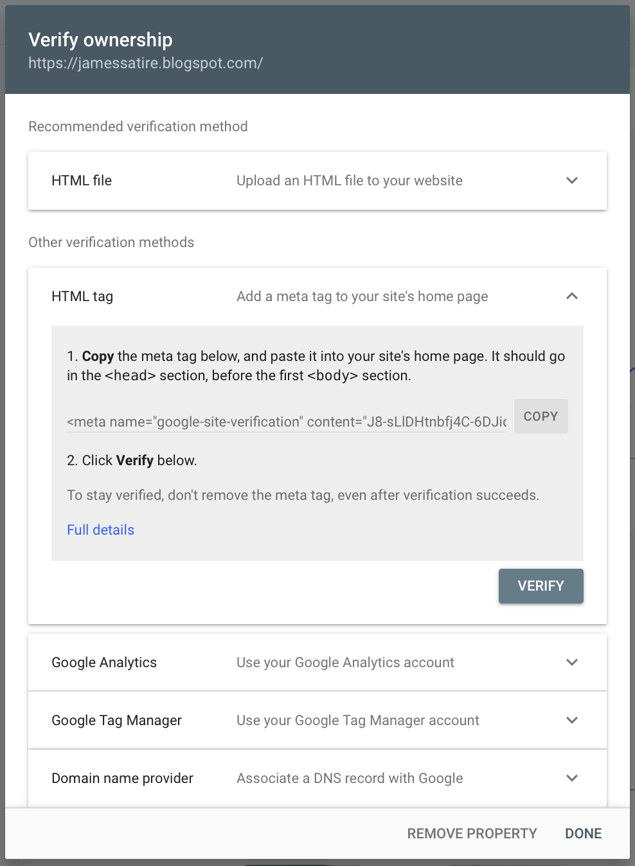Screen dimensions: 635x866
Task: Select the meta tag text field
Action: click(286, 422)
